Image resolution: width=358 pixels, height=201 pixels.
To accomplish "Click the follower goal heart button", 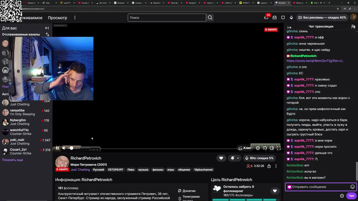I will pos(275,191).
